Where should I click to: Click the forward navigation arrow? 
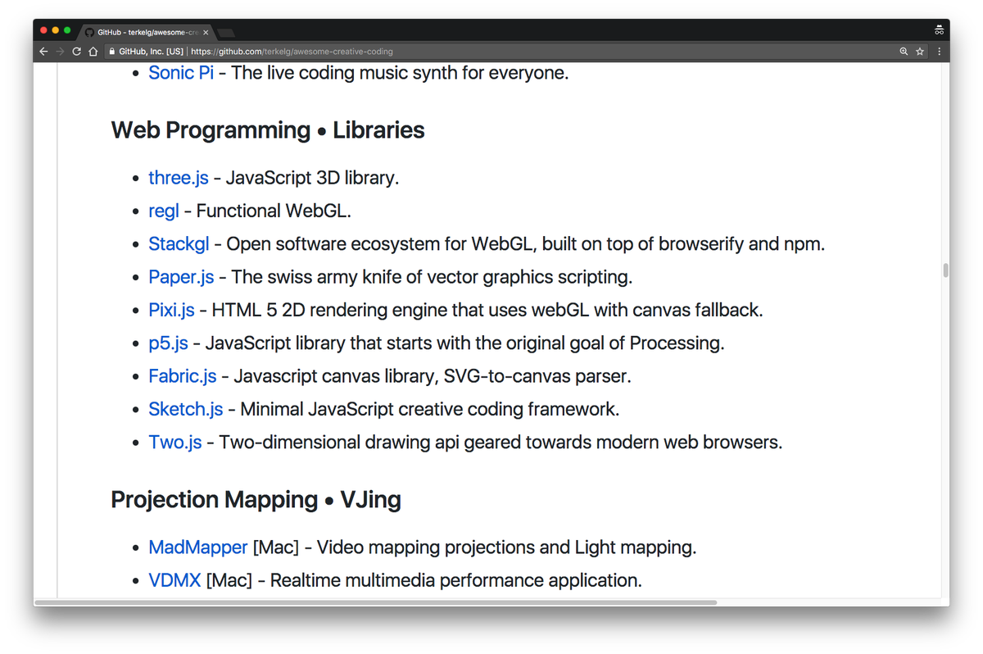pyautogui.click(x=60, y=51)
